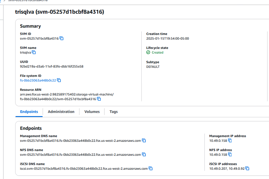Copy the NFS DNS name
Image resolution: width=269 pixels, height=179 pixels.
pos(144,155)
